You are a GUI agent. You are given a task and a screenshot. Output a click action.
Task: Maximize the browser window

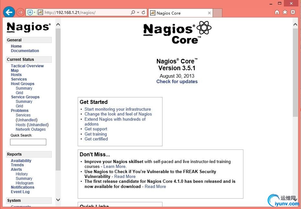point(280,3)
